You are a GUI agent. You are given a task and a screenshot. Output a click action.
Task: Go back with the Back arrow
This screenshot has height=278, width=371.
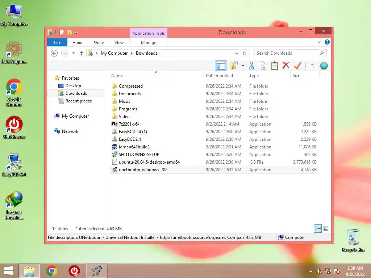tap(54, 53)
